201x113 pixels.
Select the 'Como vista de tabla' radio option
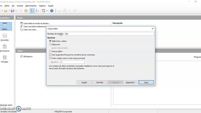tap(50, 48)
